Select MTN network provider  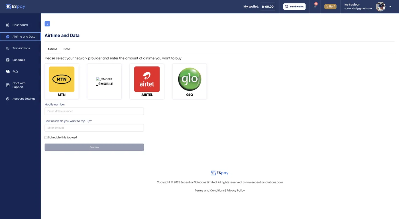pyautogui.click(x=62, y=81)
